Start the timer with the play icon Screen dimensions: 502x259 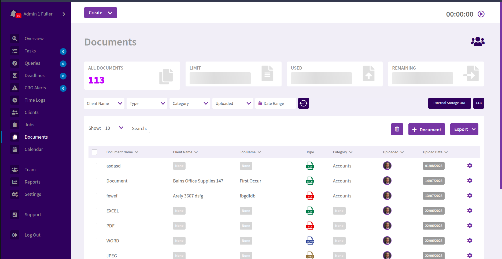(x=481, y=14)
